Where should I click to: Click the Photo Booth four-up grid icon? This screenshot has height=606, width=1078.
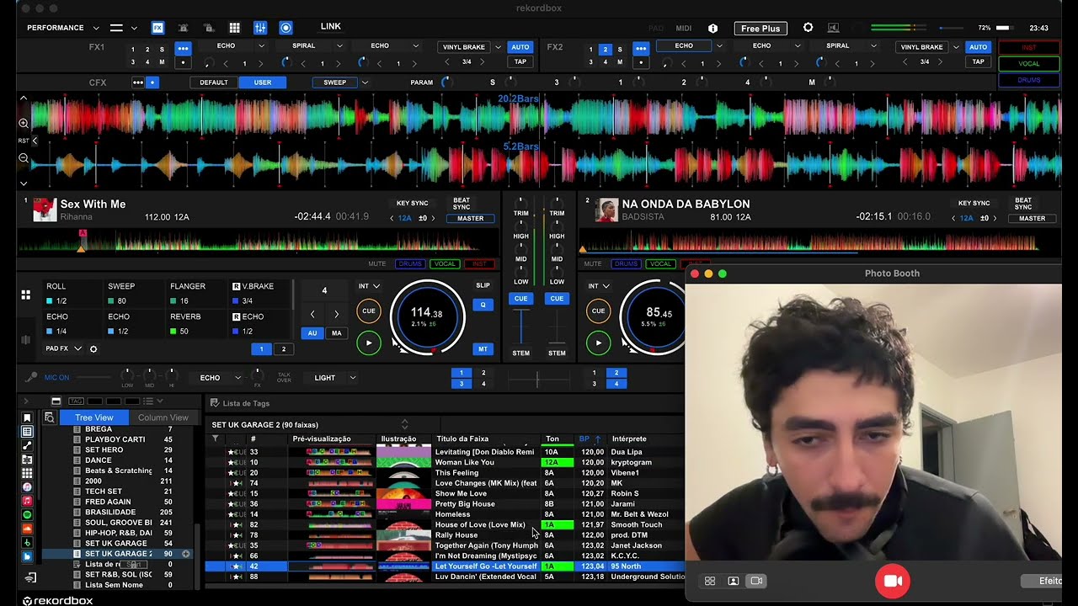click(710, 581)
